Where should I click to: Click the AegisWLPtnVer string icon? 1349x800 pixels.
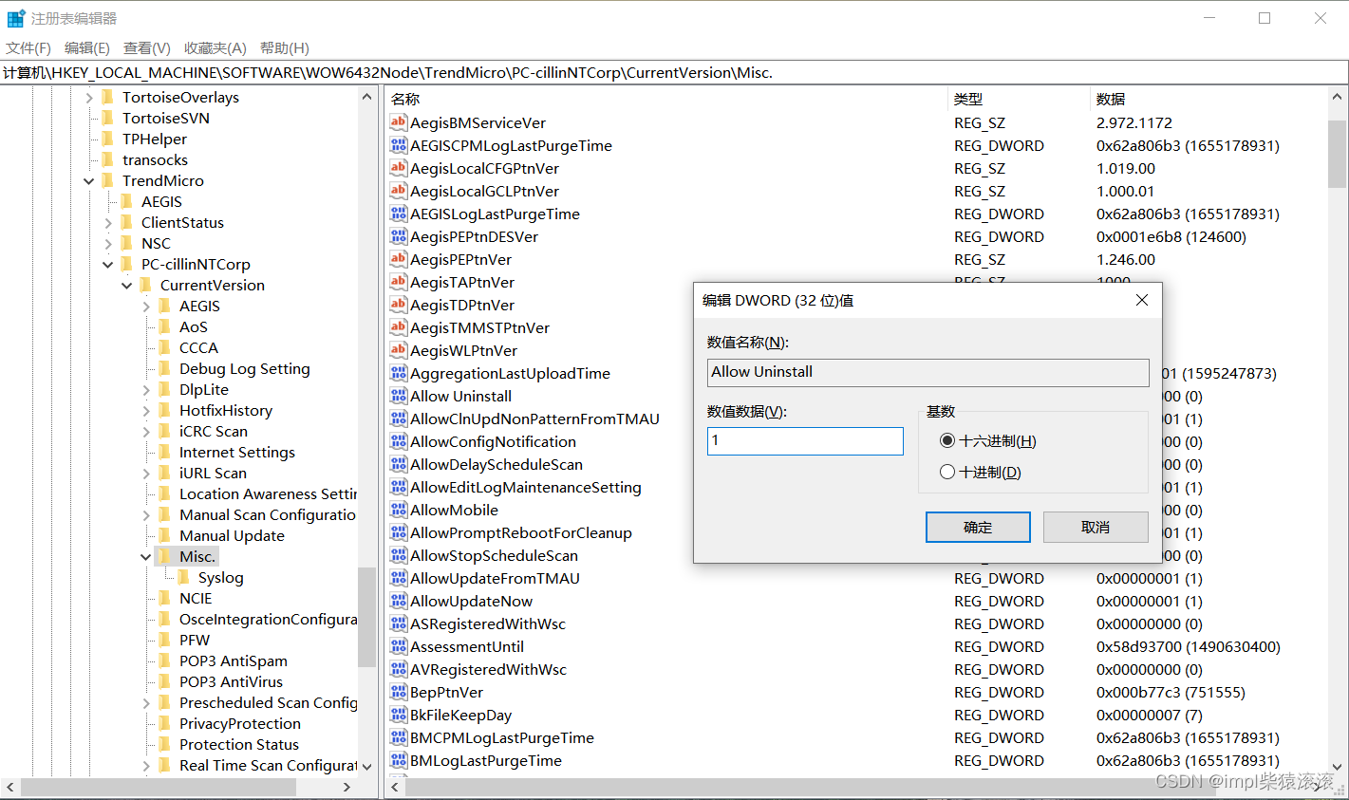click(399, 350)
